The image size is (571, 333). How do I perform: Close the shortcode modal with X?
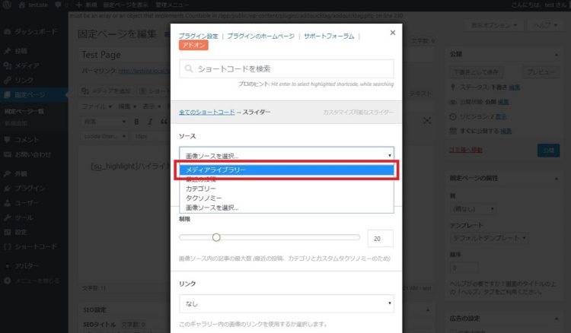[x=392, y=33]
